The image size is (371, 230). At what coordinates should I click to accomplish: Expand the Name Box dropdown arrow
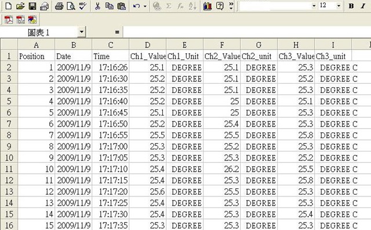(x=81, y=32)
